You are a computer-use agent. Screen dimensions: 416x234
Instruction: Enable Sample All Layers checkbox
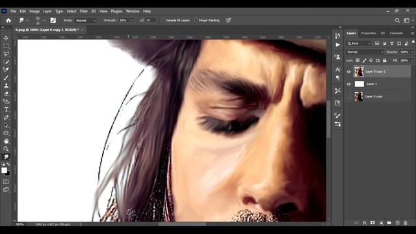point(163,20)
